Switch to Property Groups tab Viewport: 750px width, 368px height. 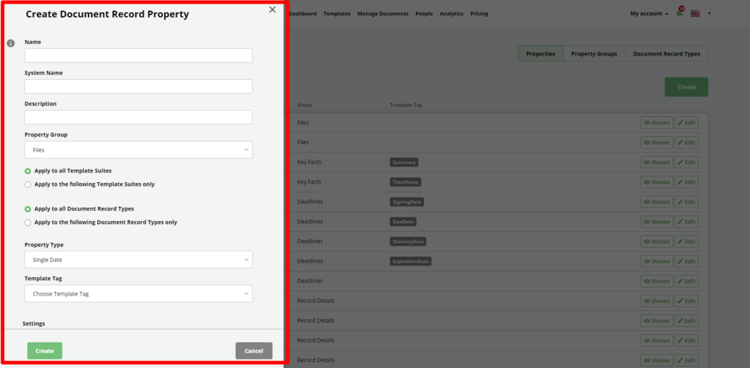coord(593,53)
